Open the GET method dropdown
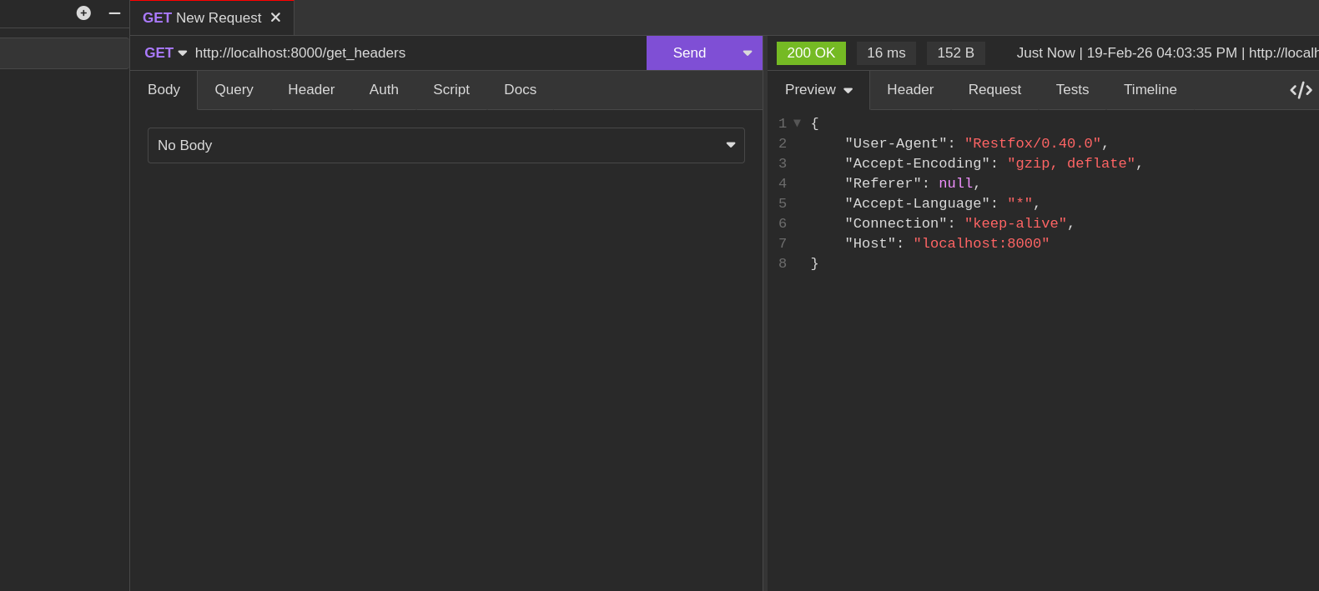 [x=165, y=53]
